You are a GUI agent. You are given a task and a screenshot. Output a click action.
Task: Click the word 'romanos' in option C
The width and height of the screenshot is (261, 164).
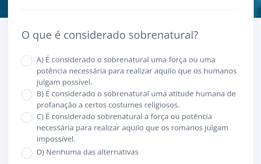(187, 128)
